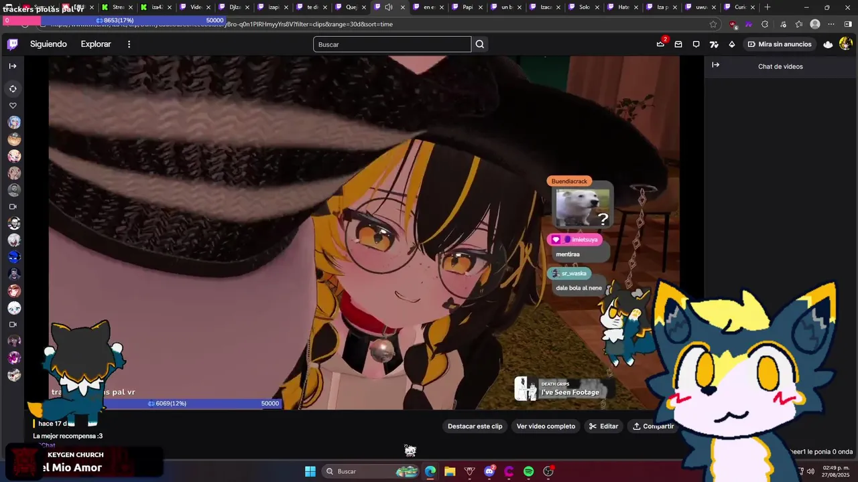The image size is (858, 482).
Task: Click the Chat de videos heading
Action: [780, 66]
